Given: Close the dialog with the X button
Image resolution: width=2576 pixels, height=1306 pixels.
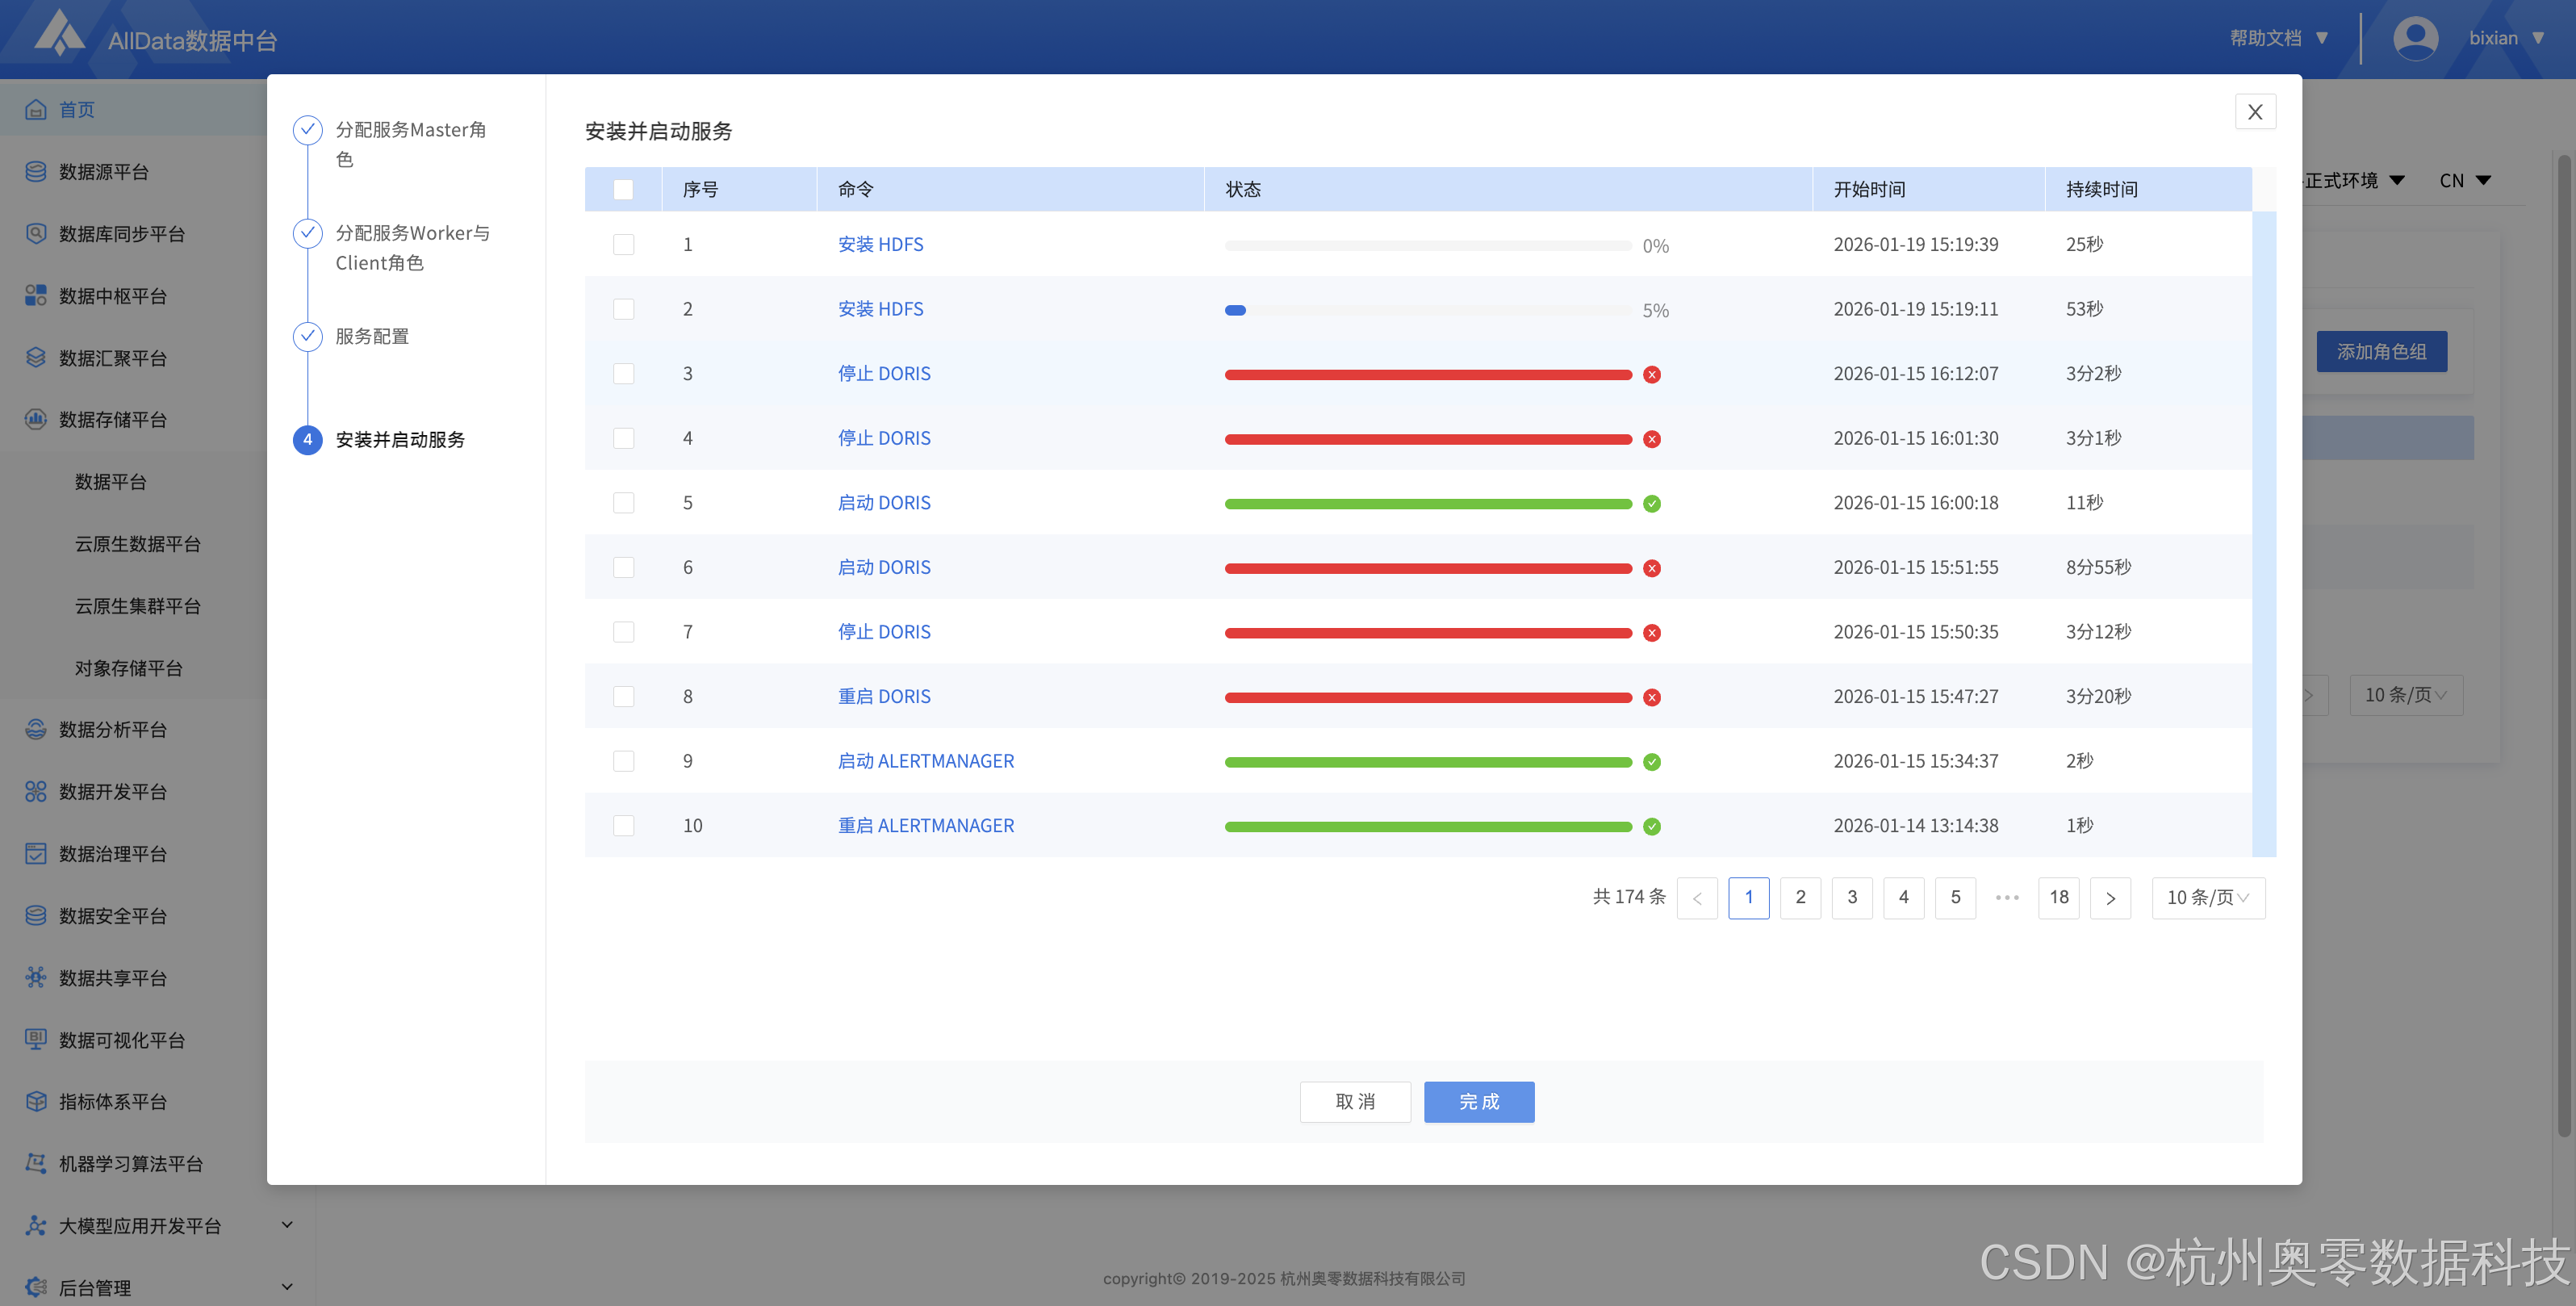Looking at the screenshot, I should click(2254, 112).
